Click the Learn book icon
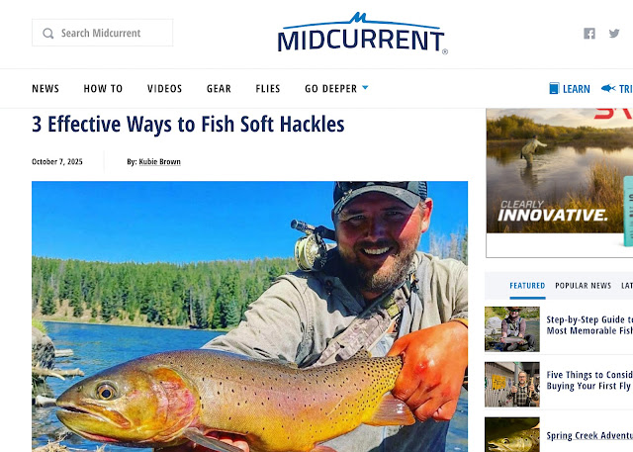Viewport: 633px width, 452px height. tap(554, 88)
